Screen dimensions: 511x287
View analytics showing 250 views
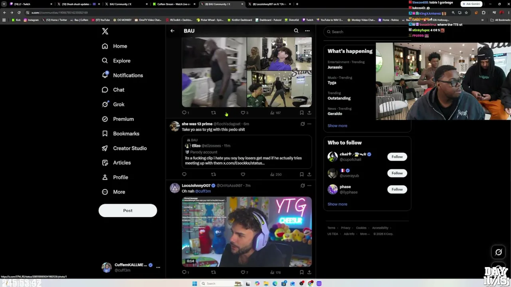click(276, 174)
